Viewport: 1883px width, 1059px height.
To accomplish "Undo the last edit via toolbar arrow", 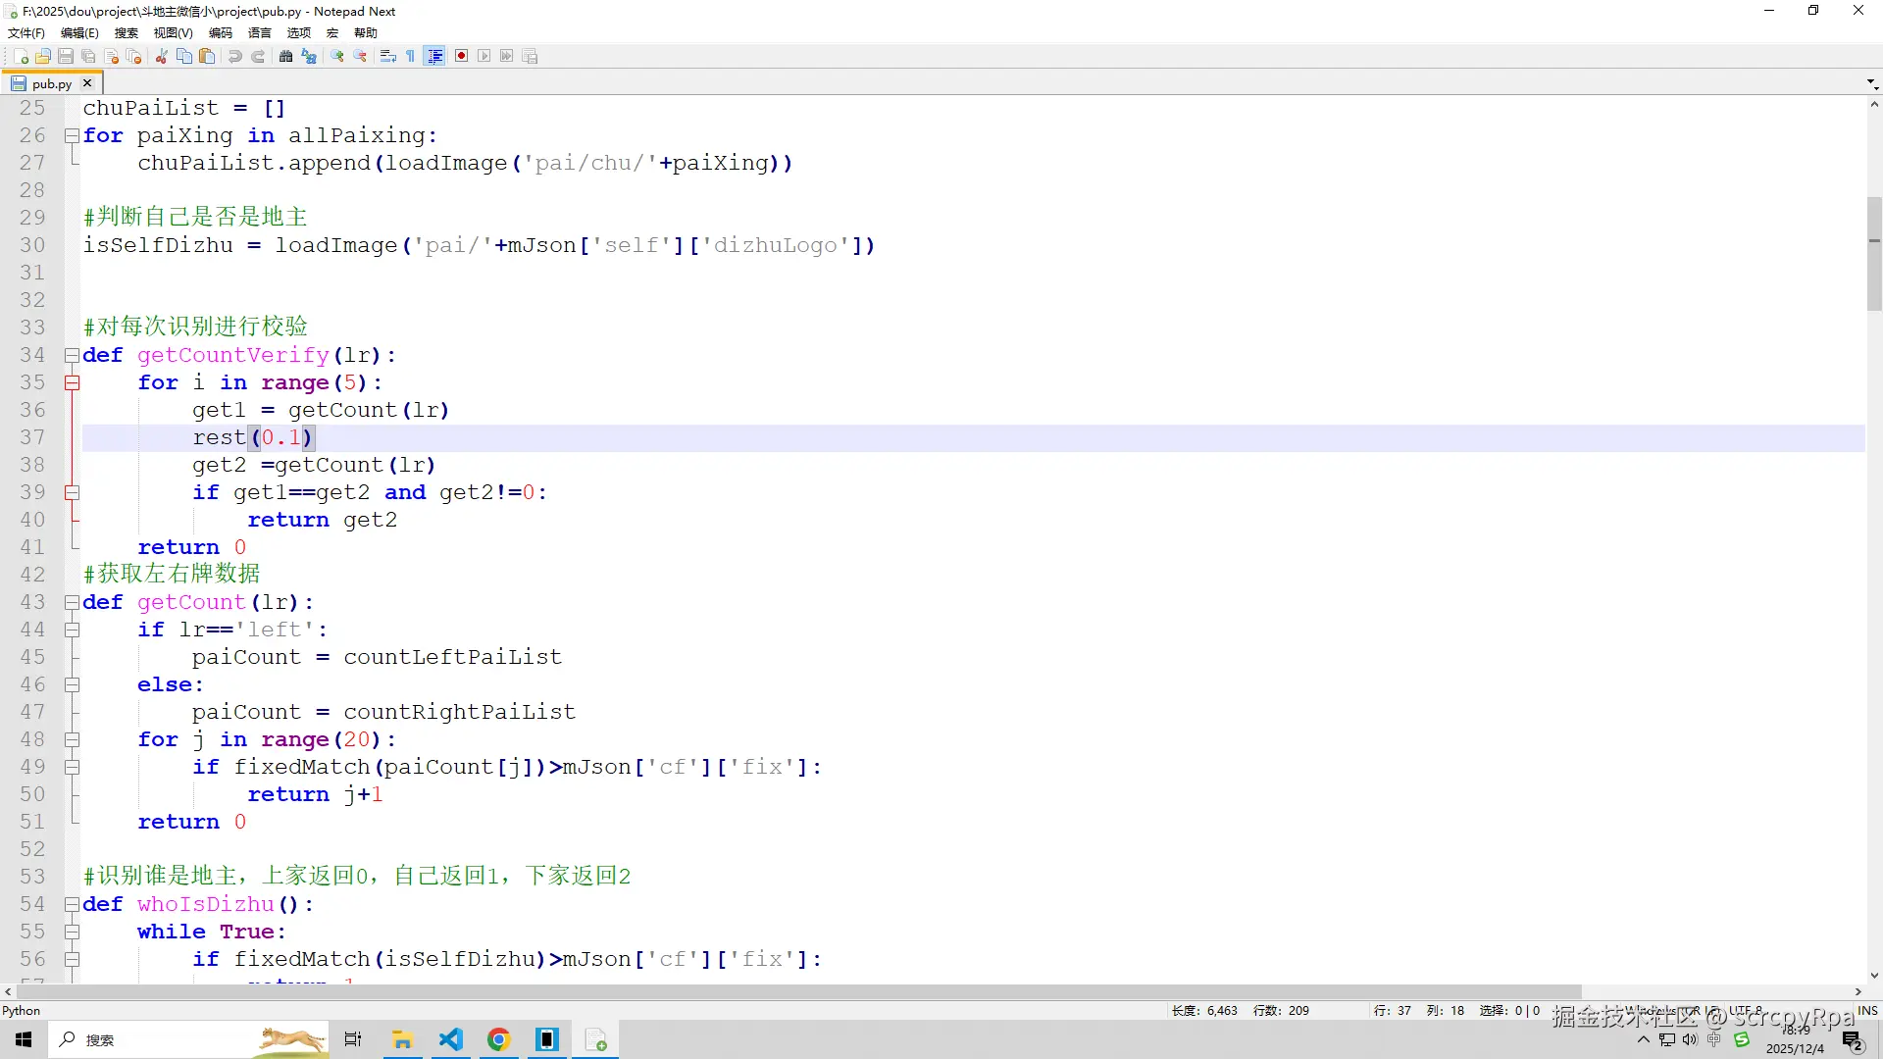I will (x=234, y=56).
